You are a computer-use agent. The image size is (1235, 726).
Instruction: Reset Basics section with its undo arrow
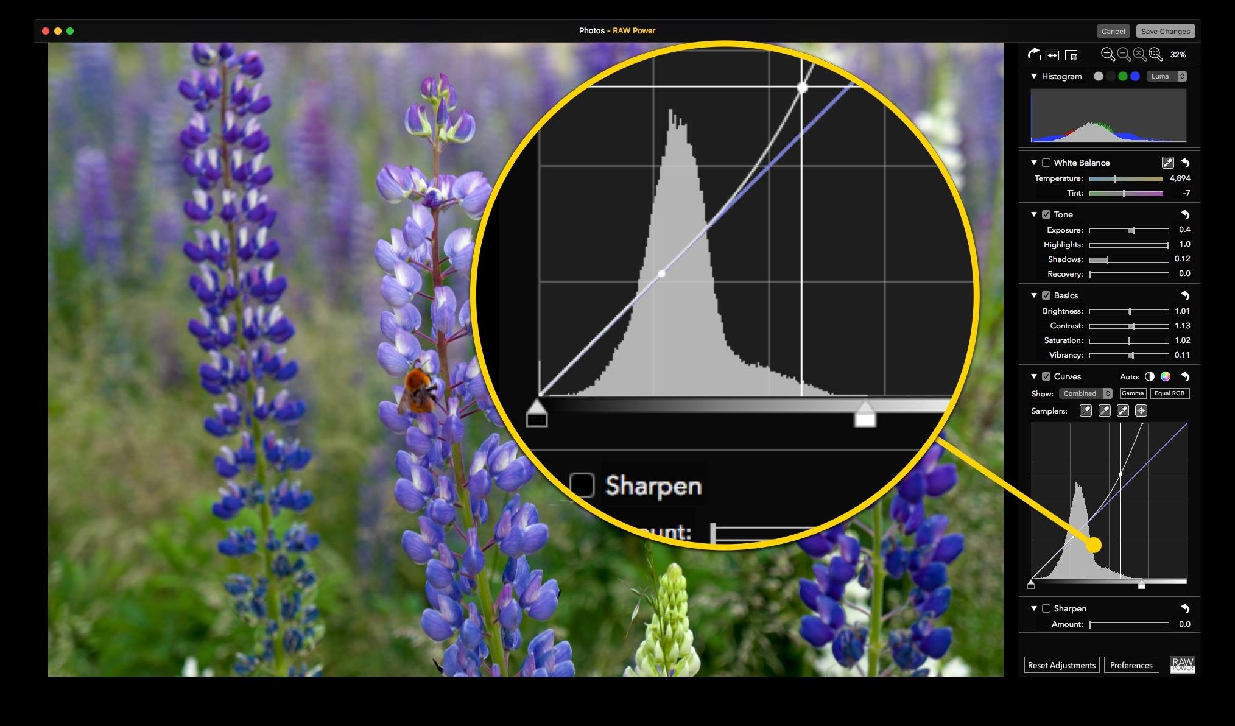[x=1185, y=295]
